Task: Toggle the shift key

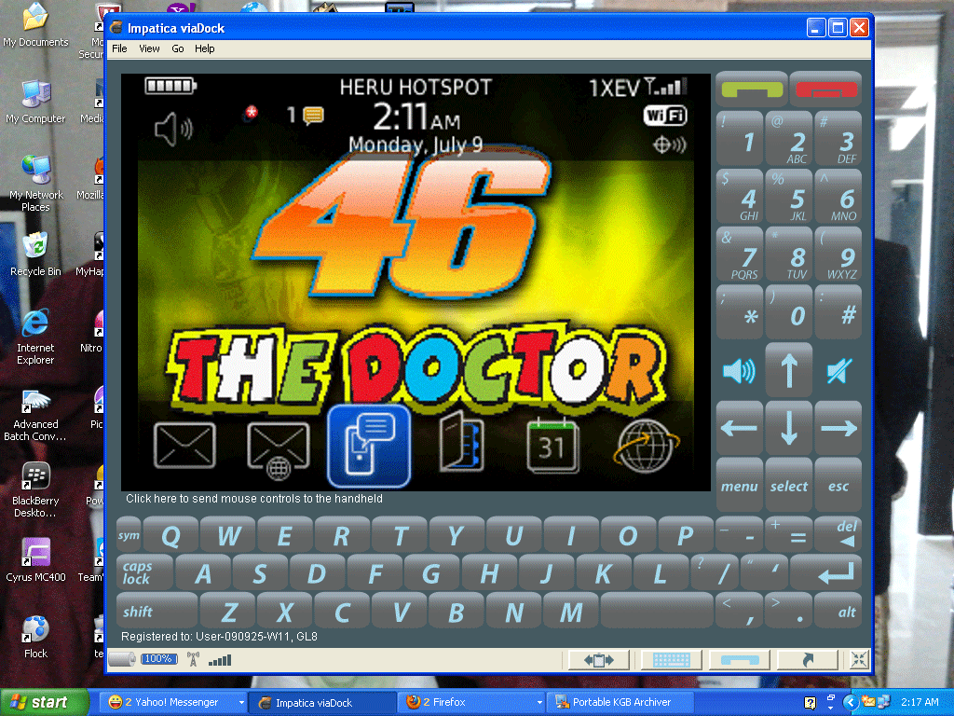Action: pyautogui.click(x=157, y=610)
